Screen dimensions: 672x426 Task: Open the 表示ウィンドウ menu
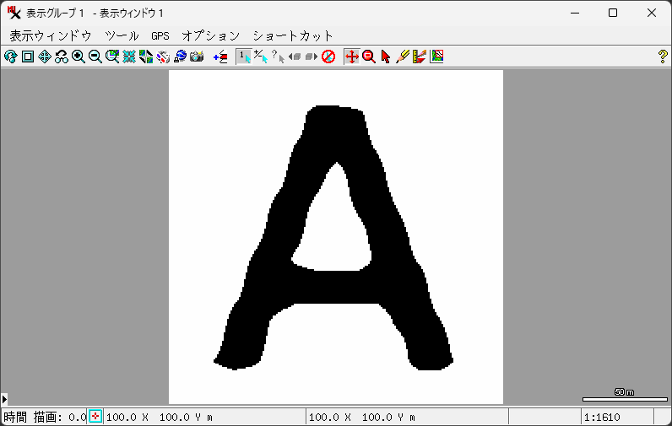point(51,36)
